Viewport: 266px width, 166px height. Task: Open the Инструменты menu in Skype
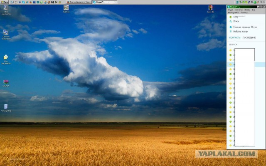[233, 13]
